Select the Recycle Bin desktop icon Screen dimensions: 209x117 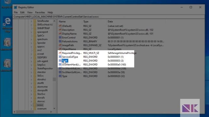coord(7,4)
